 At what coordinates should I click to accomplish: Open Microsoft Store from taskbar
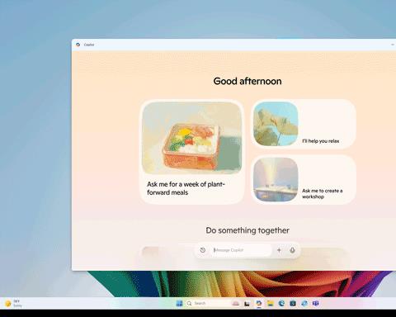pyautogui.click(x=293, y=303)
